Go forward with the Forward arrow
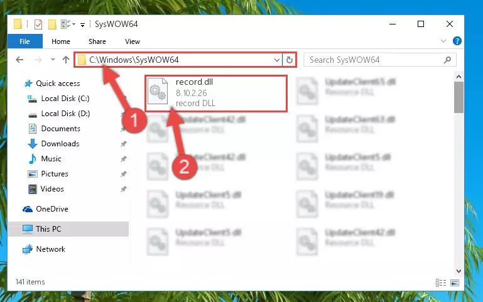Screen dimensions: 483x302 tap(38, 60)
